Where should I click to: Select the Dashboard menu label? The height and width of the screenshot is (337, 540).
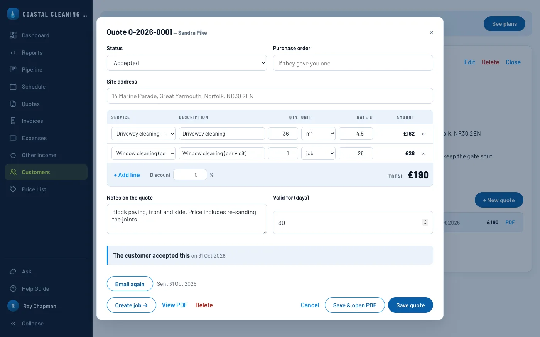pos(35,35)
